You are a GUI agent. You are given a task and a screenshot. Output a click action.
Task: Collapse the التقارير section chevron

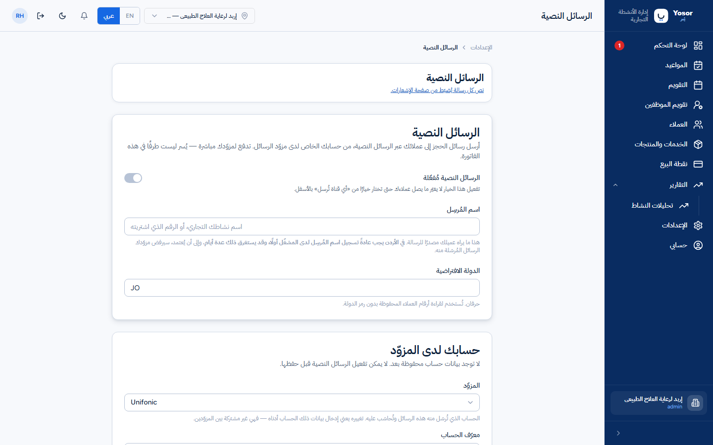pos(615,185)
